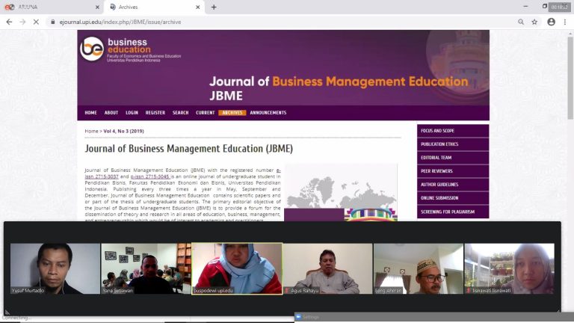Open a new tab with the plus button
Image resolution: width=574 pixels, height=323 pixels.
214,7
